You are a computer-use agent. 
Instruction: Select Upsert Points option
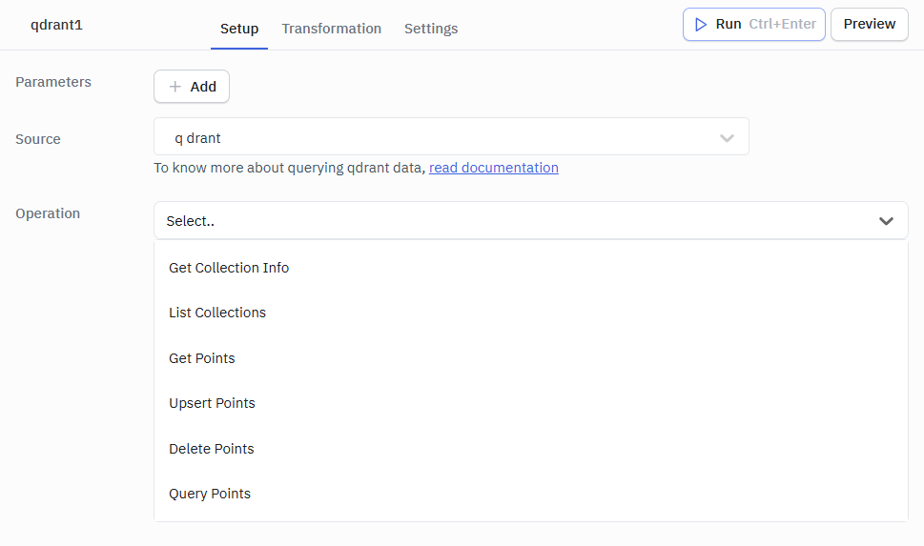[530, 403]
